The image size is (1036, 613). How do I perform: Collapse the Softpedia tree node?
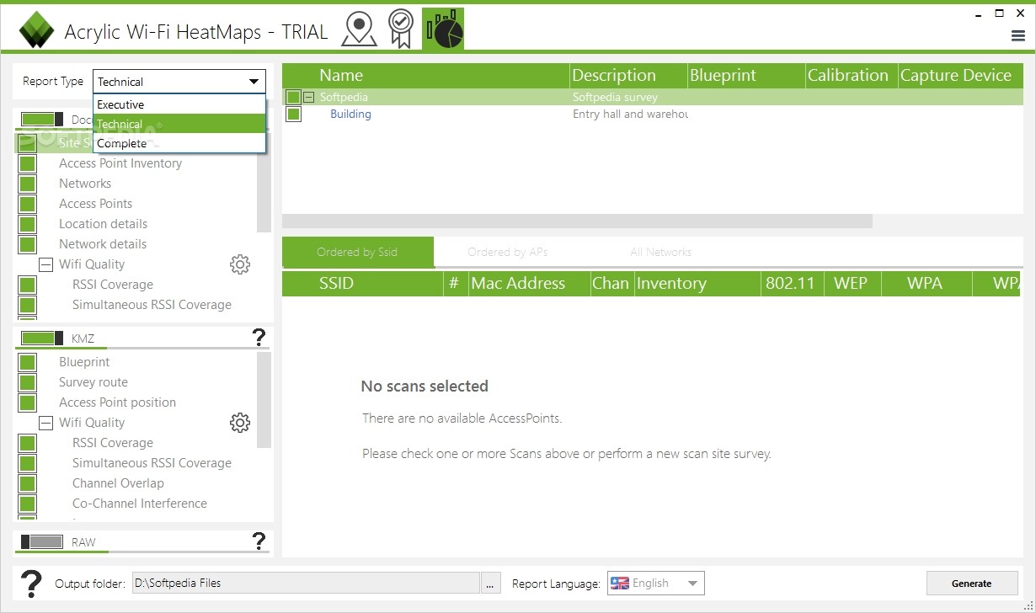pos(309,97)
